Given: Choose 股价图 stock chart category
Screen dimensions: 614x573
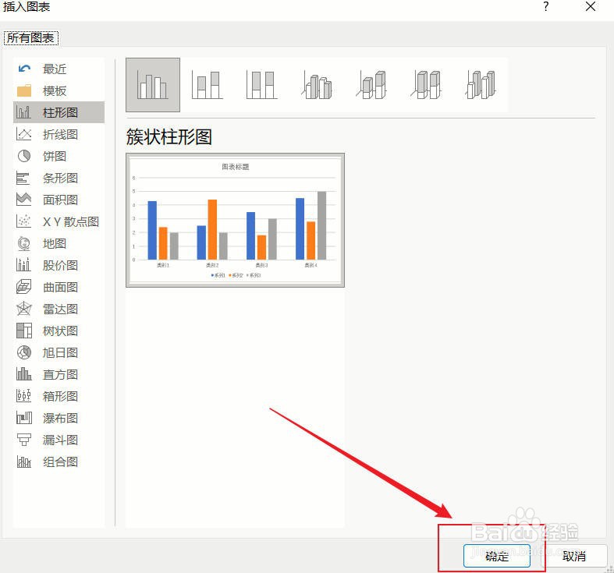Looking at the screenshot, I should pos(59,265).
